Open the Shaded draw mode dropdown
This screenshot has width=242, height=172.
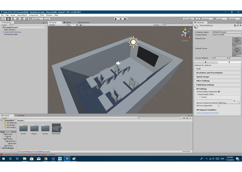click(57, 25)
